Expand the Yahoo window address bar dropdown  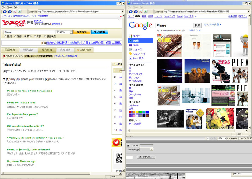coord(123,12)
